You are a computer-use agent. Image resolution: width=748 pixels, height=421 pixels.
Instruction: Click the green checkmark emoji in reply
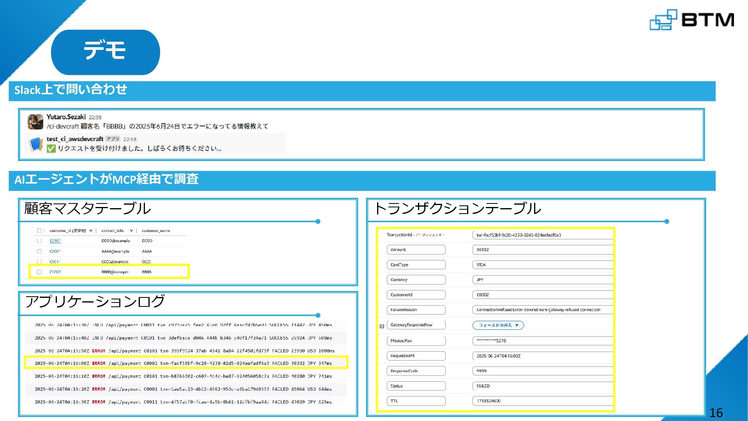(51, 149)
